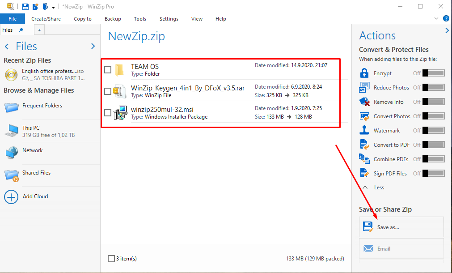Toggle the Convert Photos switch

point(434,116)
